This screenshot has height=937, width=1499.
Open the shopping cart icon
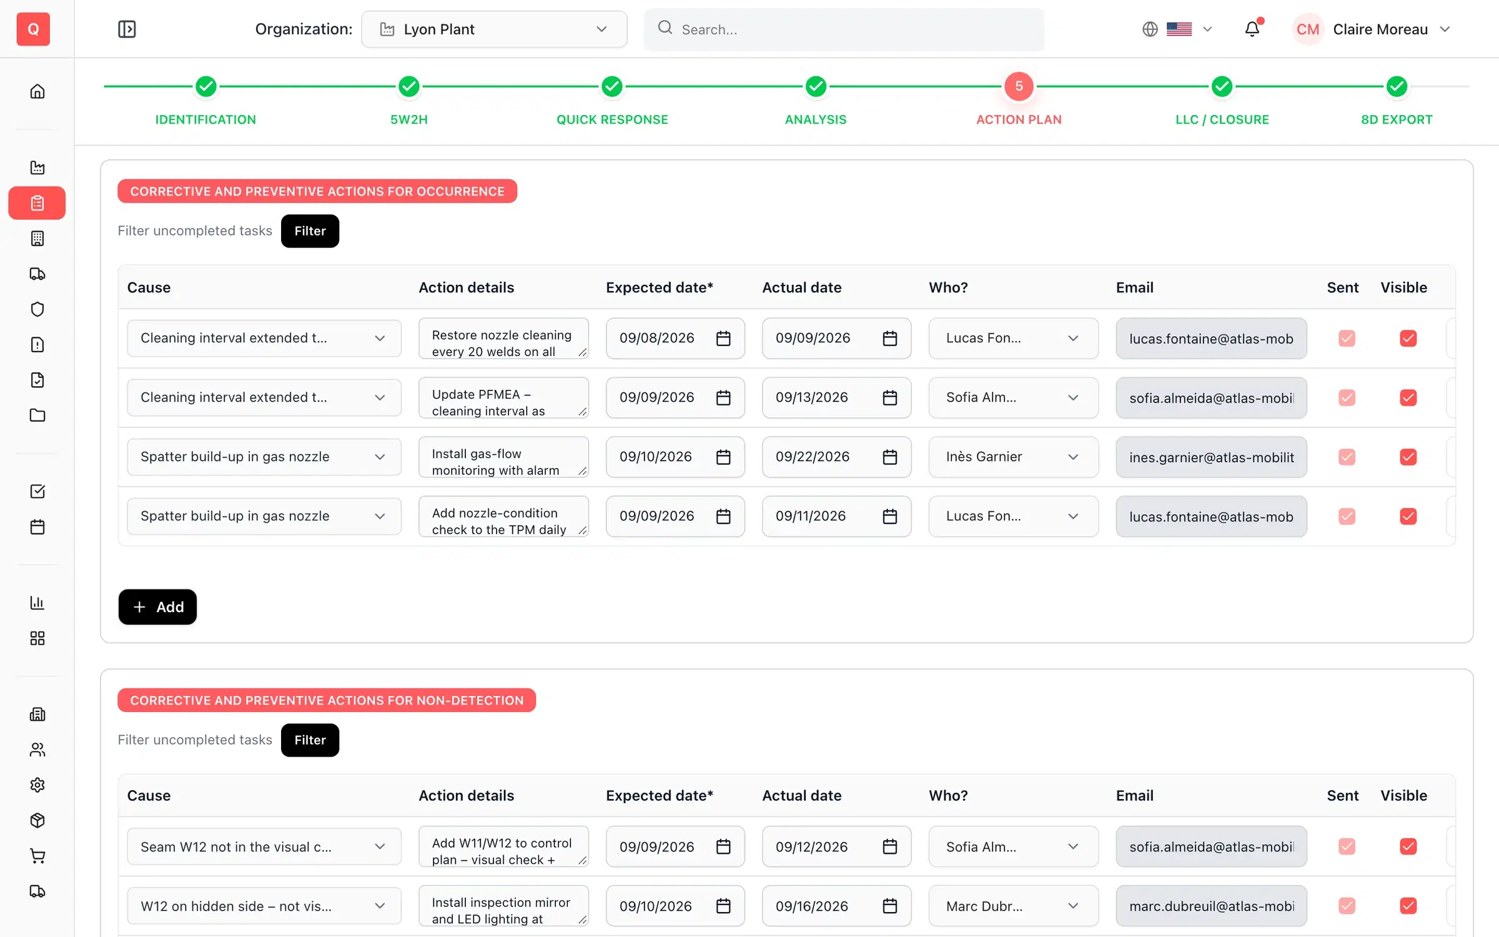coord(37,856)
